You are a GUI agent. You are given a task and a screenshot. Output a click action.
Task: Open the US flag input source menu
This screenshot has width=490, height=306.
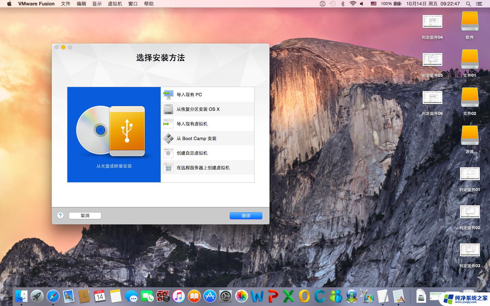[x=374, y=4]
